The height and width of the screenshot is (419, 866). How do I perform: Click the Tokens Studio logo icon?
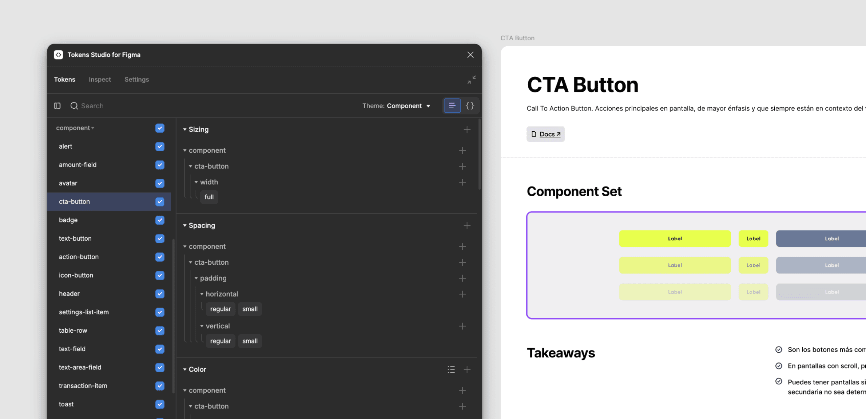[x=59, y=54]
